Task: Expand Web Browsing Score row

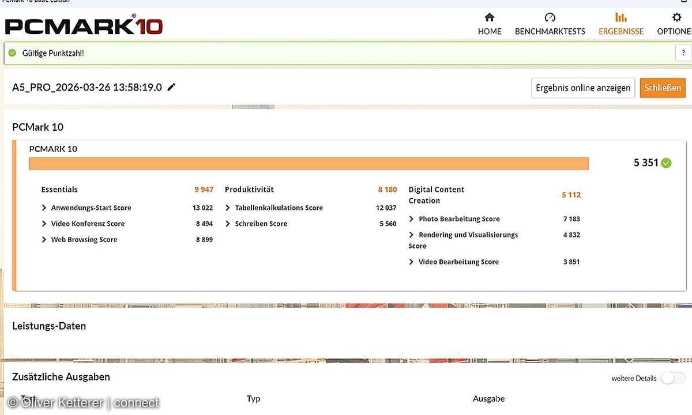Action: tap(44, 240)
